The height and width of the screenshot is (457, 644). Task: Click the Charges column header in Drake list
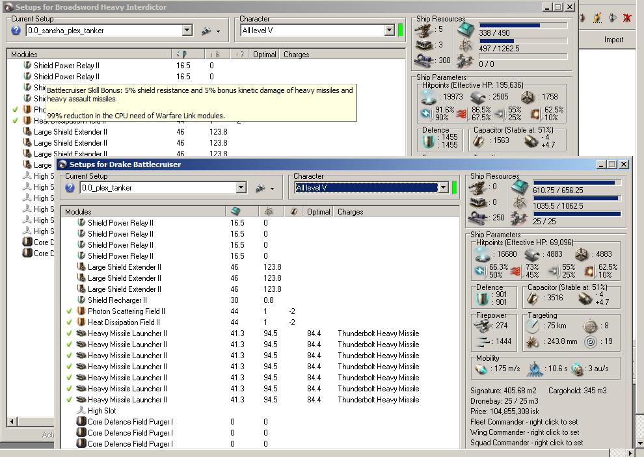pos(350,212)
